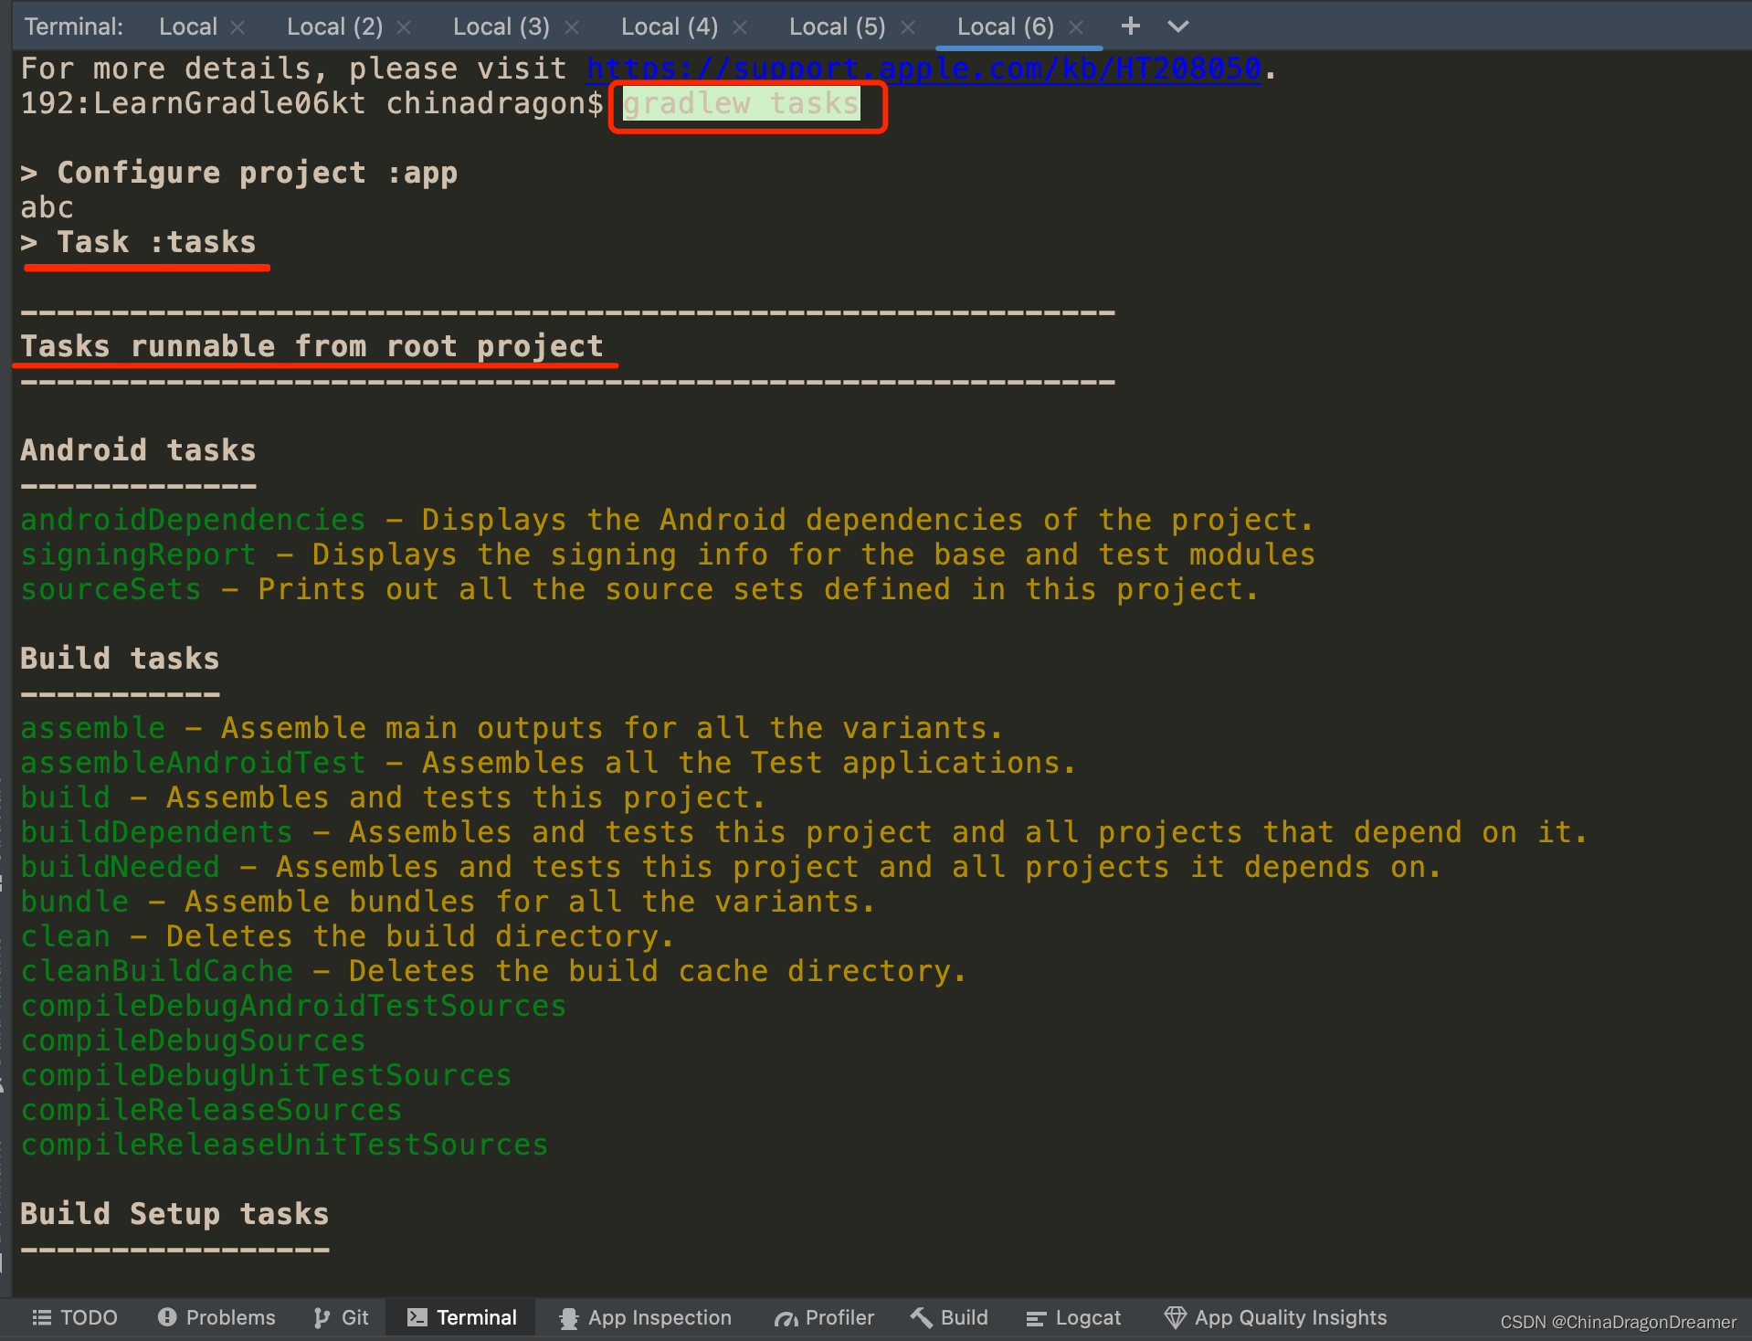Click the Profiler gauge icon
Screen dimensions: 1752x1341
pyautogui.click(x=786, y=1318)
